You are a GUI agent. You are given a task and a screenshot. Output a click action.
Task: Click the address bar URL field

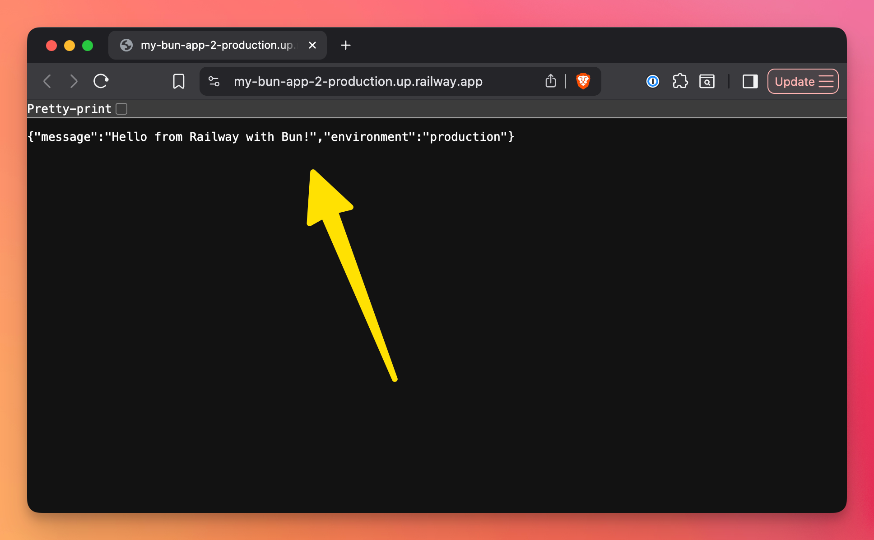[x=358, y=81]
